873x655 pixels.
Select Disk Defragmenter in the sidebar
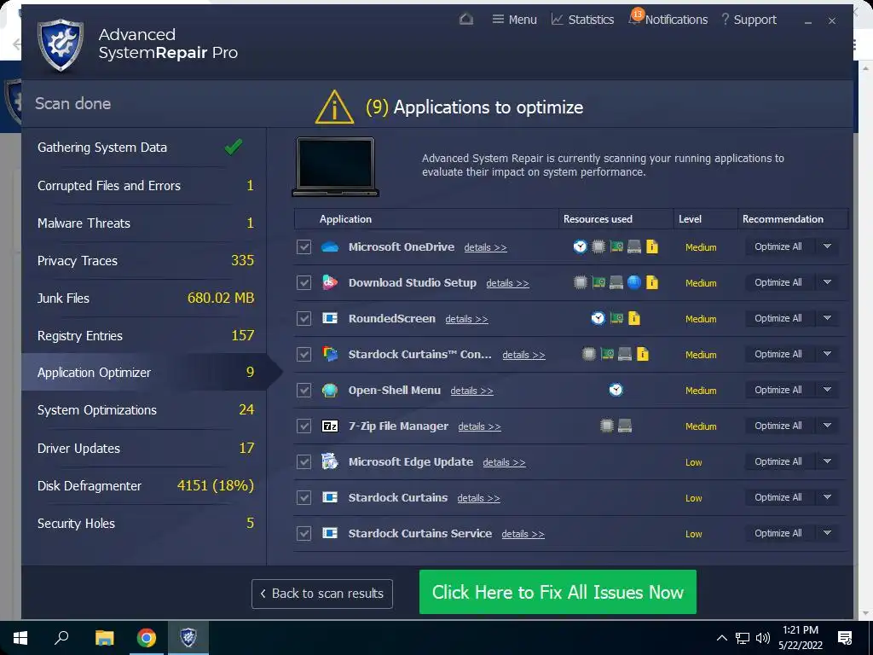click(145, 485)
